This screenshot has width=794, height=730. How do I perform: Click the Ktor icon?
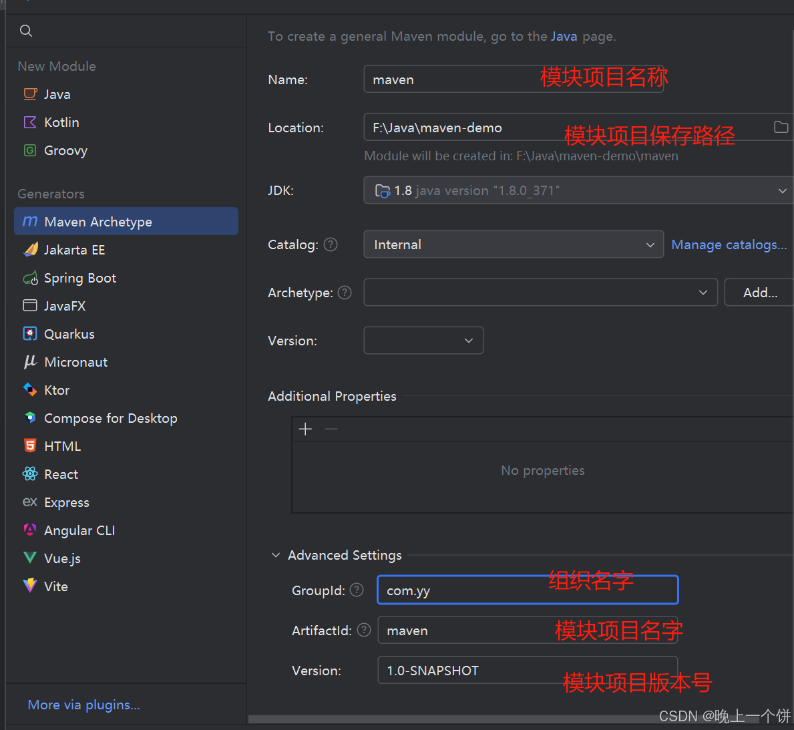click(x=30, y=389)
